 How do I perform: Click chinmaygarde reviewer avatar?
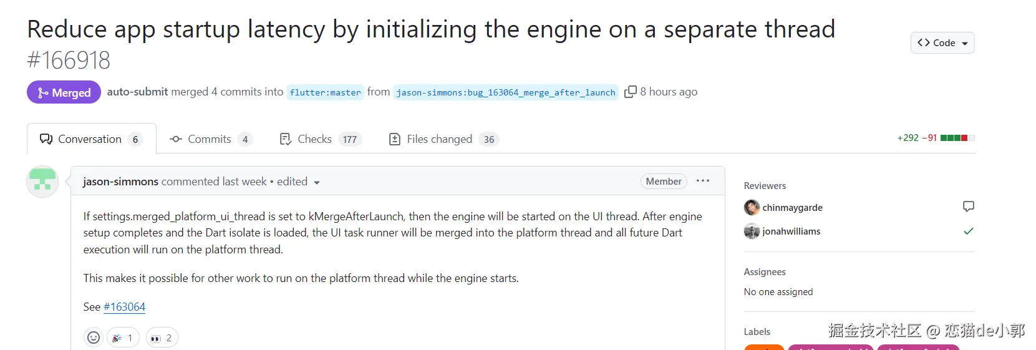click(x=752, y=207)
